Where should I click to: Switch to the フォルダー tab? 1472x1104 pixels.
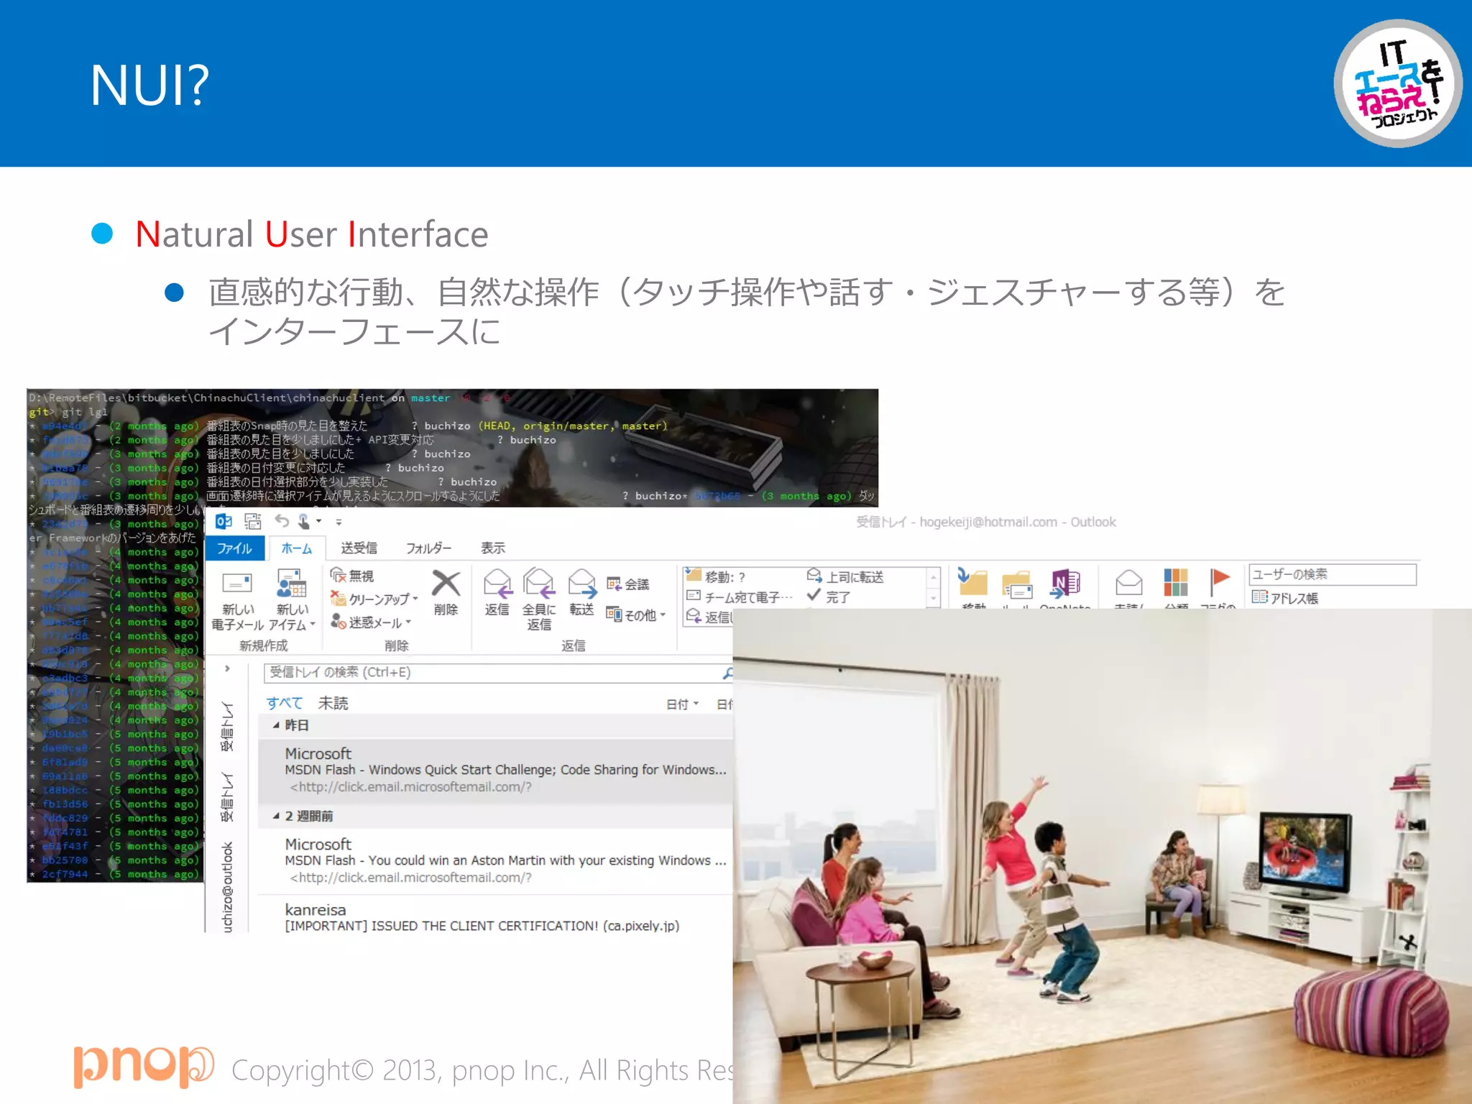coord(429,548)
